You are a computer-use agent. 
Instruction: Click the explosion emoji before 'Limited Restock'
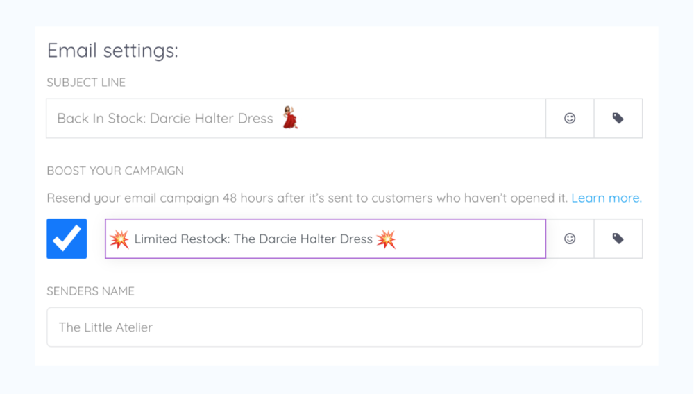coord(119,239)
